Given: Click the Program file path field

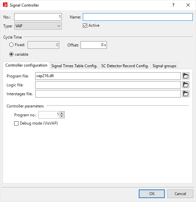Looking at the screenshot, I should [x=108, y=76].
